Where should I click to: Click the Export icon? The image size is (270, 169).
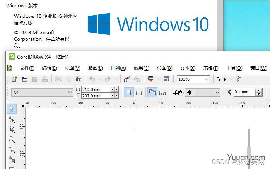pyautogui.click(x=137, y=79)
